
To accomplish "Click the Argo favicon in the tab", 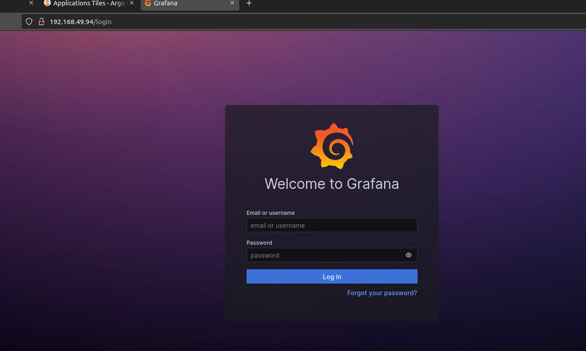I will (x=47, y=3).
